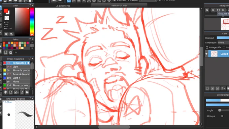Screen dimensions: 229x129
Task: Adjust the first brush control slider
Action: [x=218, y=100]
